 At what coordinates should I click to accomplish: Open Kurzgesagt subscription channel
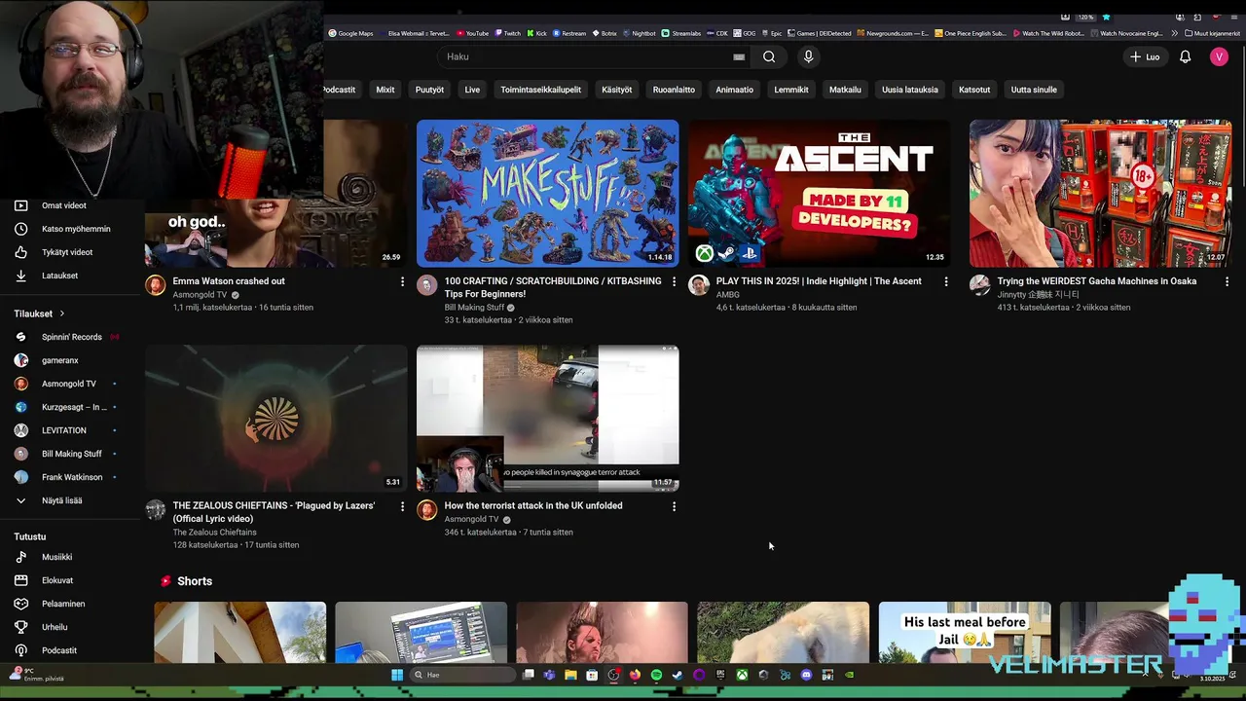pyautogui.click(x=73, y=407)
